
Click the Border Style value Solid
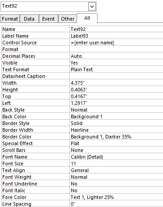pos(116,123)
